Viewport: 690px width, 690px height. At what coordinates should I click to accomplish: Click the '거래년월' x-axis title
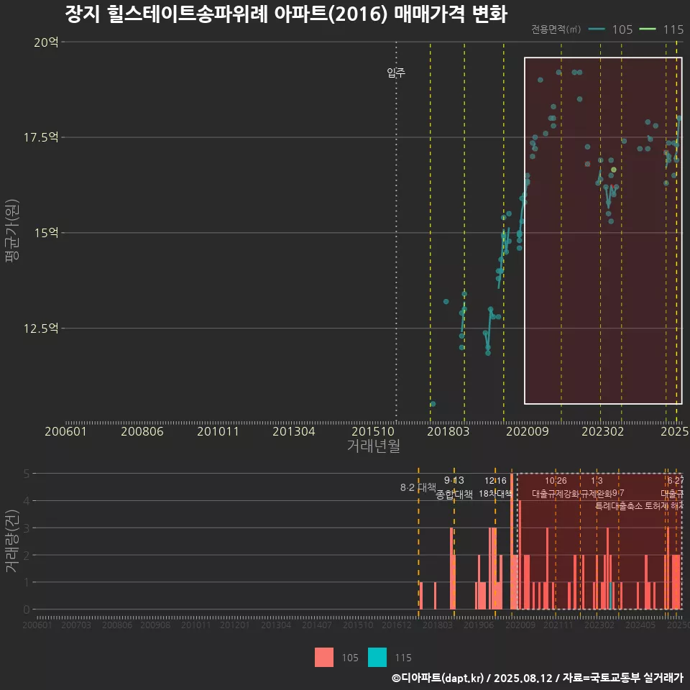point(374,446)
